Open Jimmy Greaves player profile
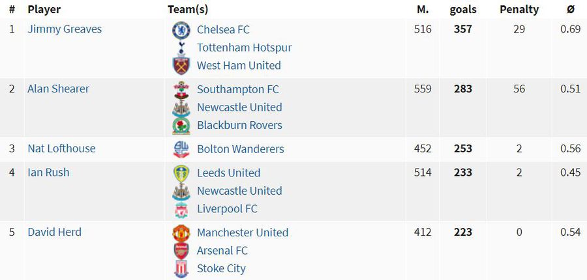Image resolution: width=587 pixels, height=280 pixels. pyautogui.click(x=65, y=29)
